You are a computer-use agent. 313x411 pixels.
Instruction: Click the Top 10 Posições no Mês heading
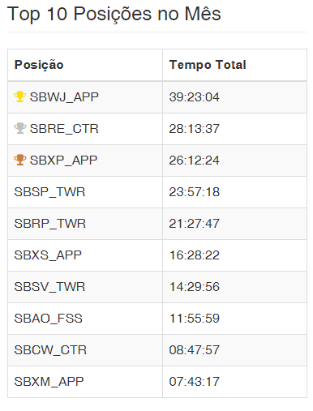point(114,14)
